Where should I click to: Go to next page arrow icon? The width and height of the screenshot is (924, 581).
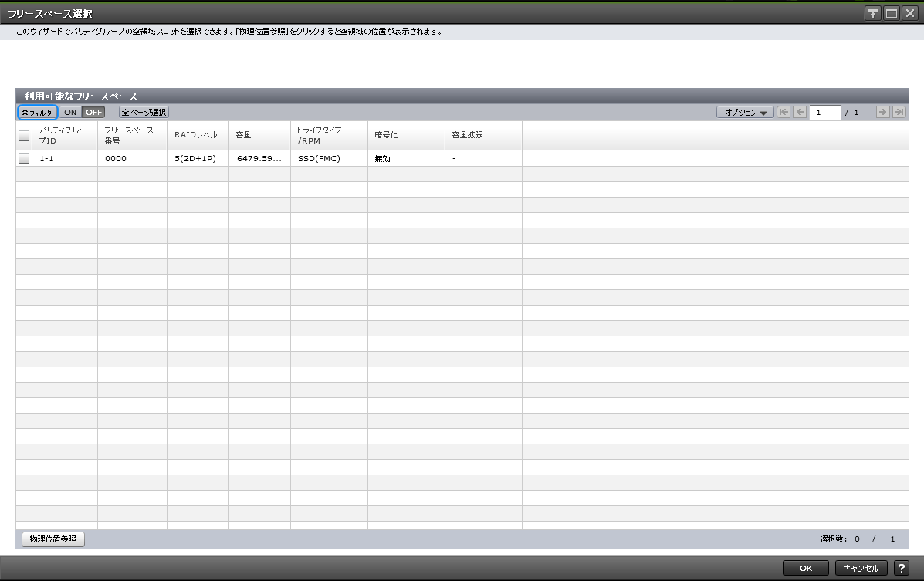point(882,112)
